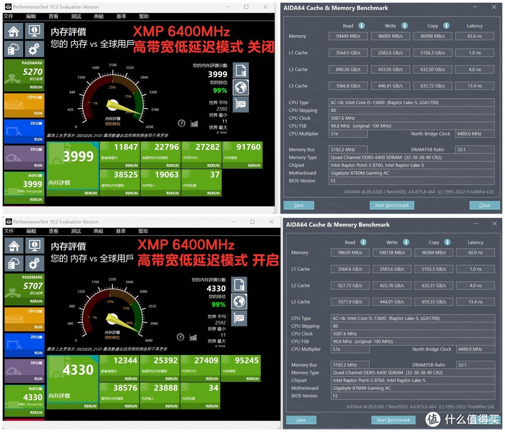Screen dimensions: 505x432
Task: Rerun the 38525 cached memory read tile
Action: 131,193
